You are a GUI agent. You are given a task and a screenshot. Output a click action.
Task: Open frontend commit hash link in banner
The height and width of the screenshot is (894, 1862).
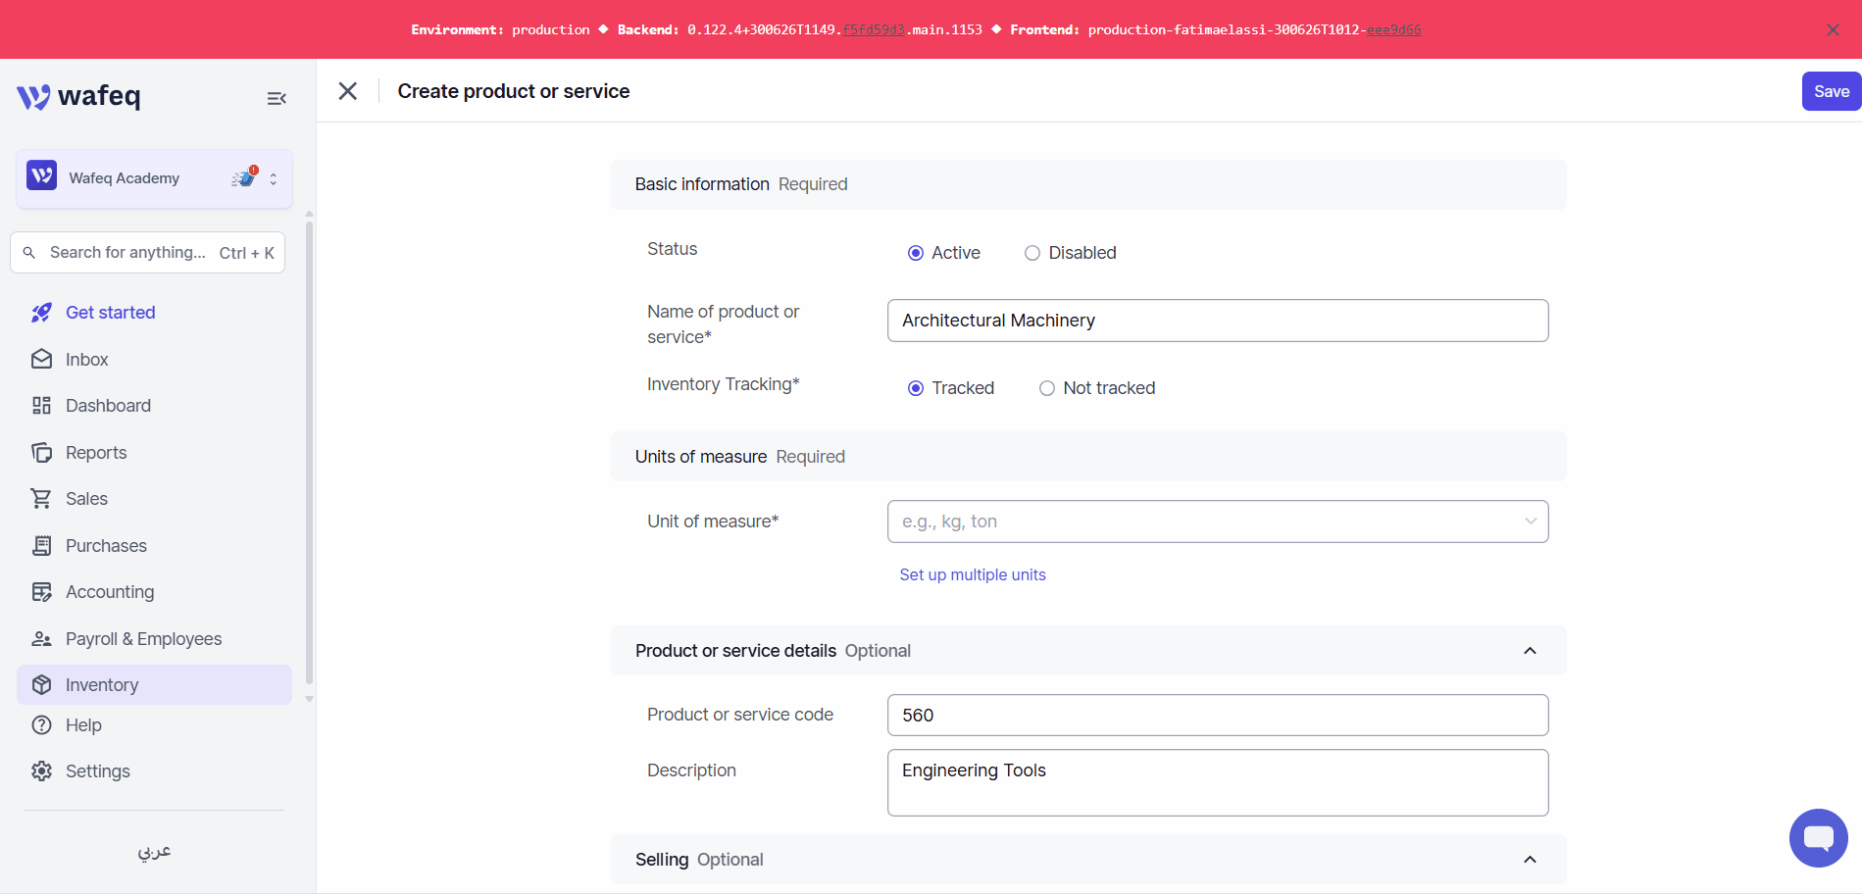pyautogui.click(x=1394, y=30)
